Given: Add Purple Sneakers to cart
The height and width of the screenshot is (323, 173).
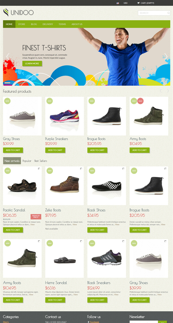Looking at the screenshot, I should click(55, 150).
